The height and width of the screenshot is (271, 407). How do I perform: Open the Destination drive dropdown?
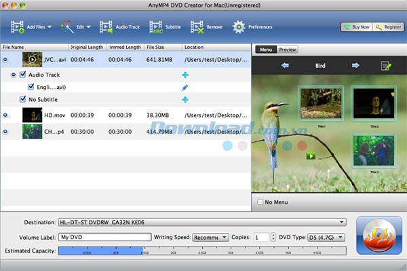point(202,222)
